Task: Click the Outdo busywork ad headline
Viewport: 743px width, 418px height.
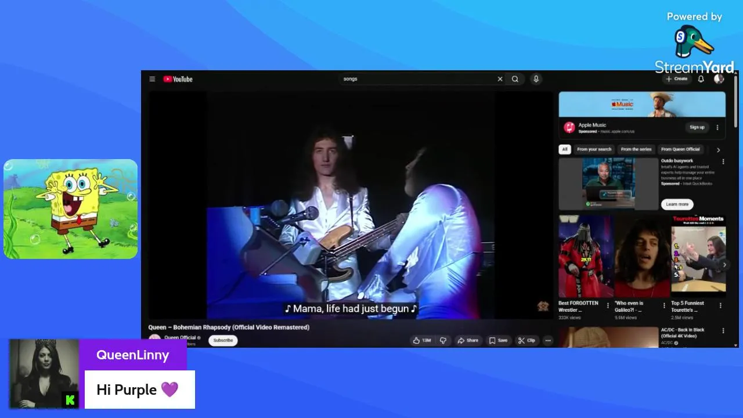Action: coord(677,161)
